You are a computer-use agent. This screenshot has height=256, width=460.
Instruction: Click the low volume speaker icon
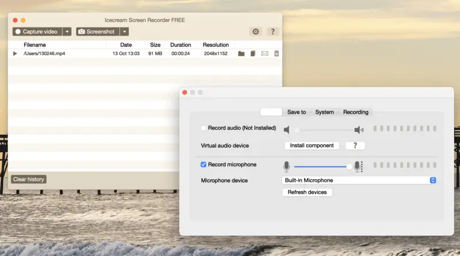[286, 130]
